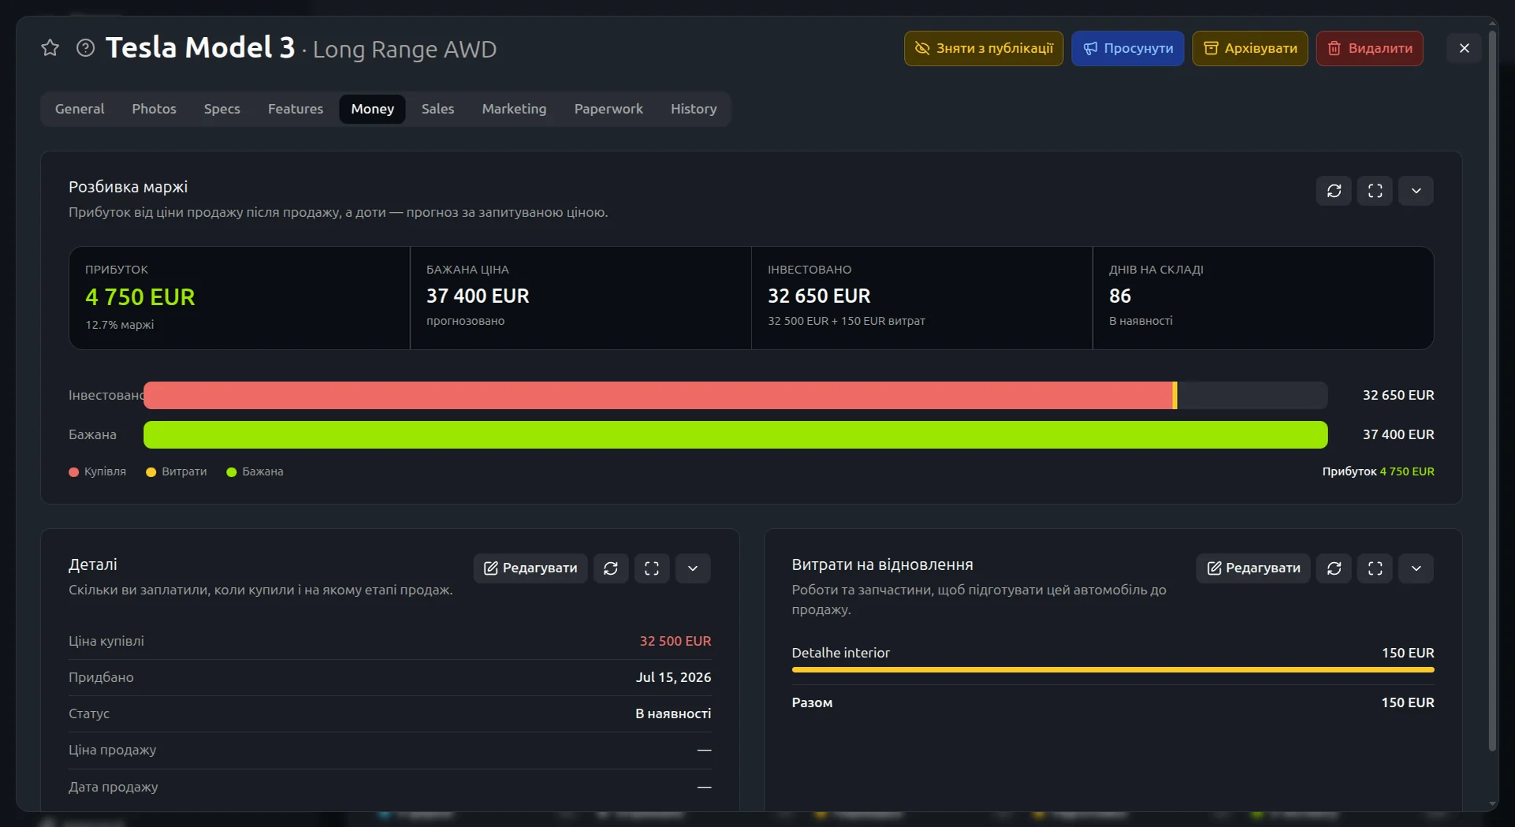Refresh the Деталі panel
This screenshot has width=1515, height=827.
point(611,568)
